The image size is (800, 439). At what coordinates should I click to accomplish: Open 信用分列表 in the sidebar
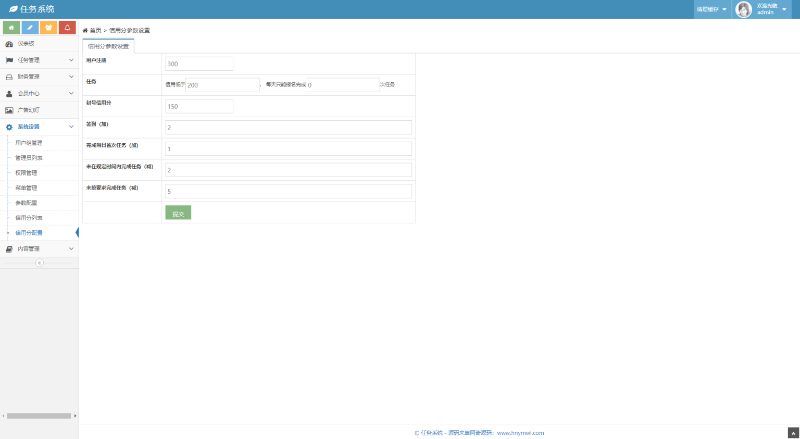(29, 218)
